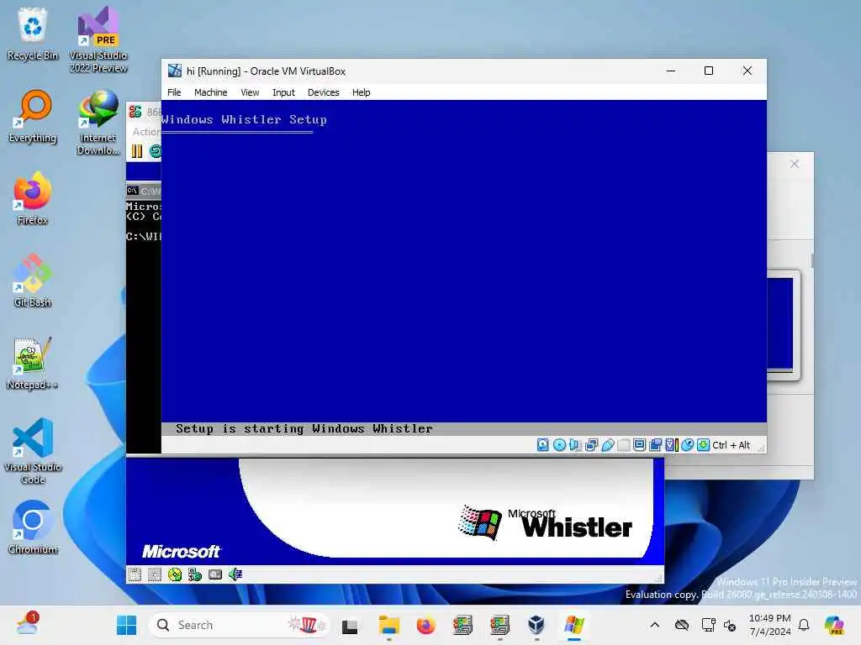Click the gray cartridge icon in 86Box status bar
This screenshot has height=645, width=861.
point(215,574)
